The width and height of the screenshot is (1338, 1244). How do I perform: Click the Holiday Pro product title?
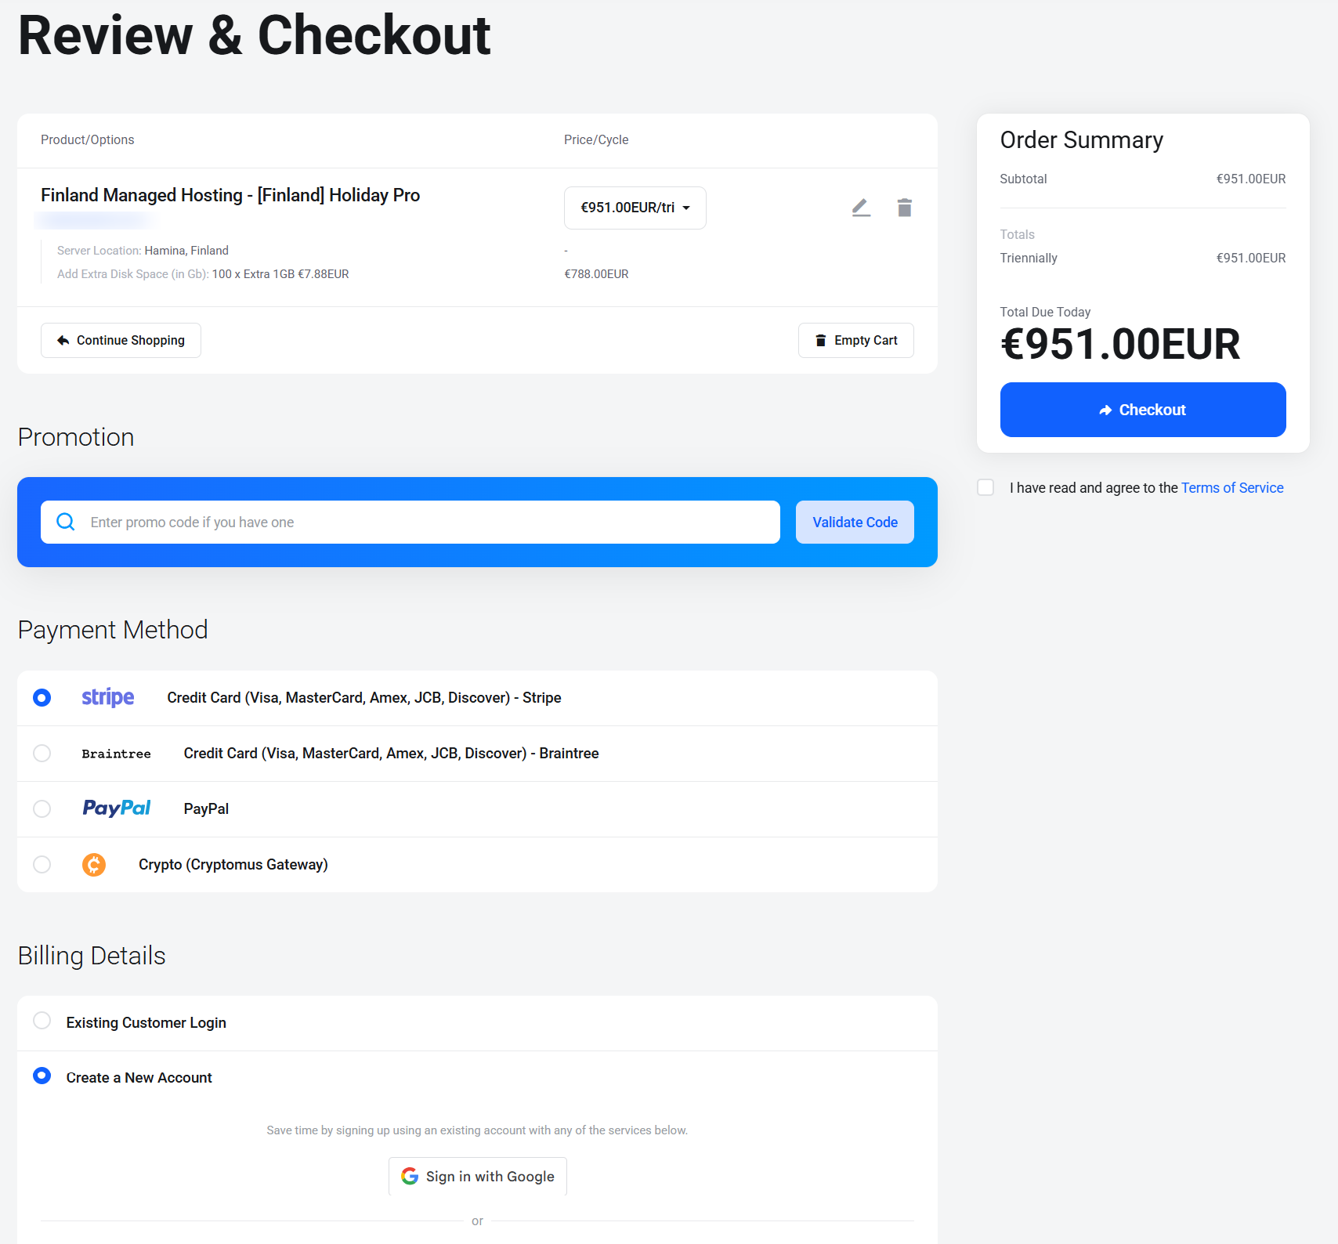click(230, 195)
